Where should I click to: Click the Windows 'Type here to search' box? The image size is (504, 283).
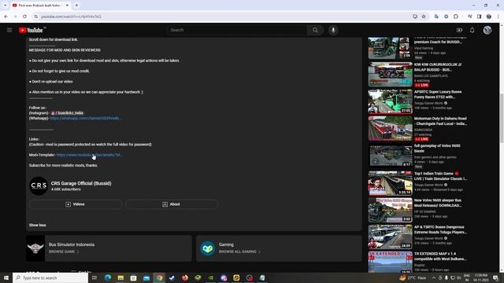[x=50, y=277]
